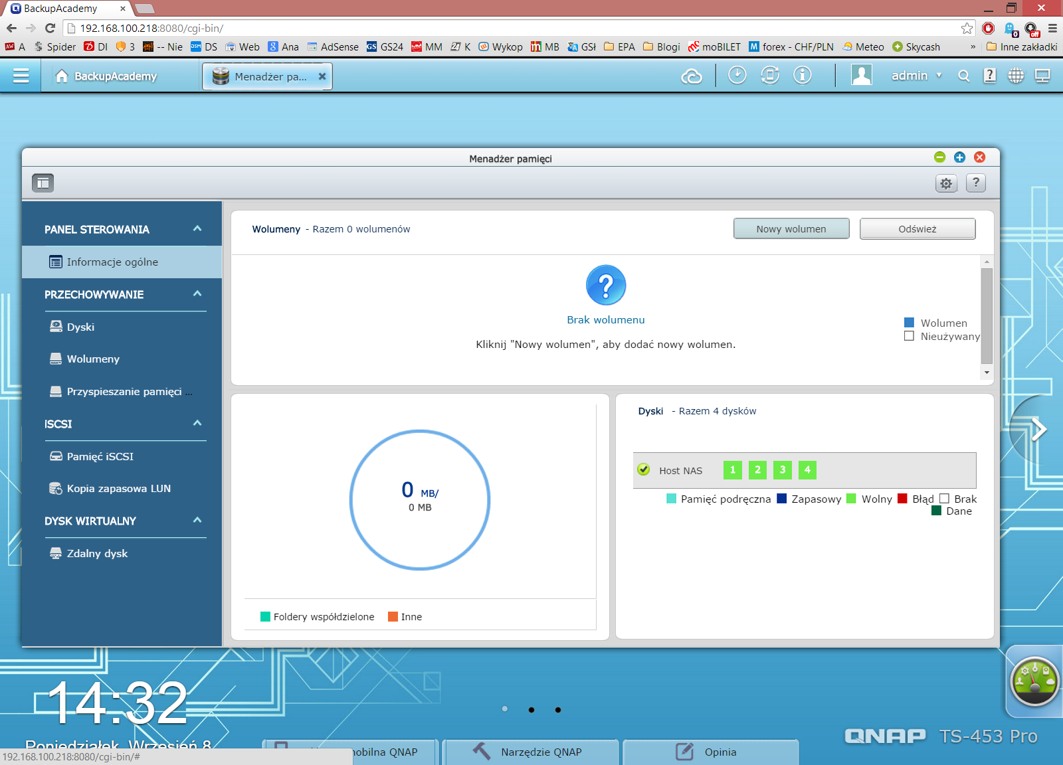The image size is (1063, 765).
Task: Open background tasks clock icon
Action: click(x=737, y=76)
